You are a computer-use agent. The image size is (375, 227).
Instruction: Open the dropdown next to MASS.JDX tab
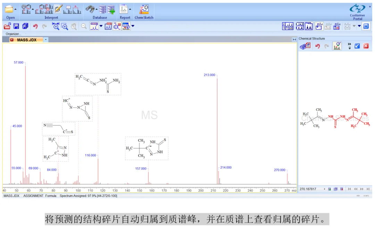[46, 40]
